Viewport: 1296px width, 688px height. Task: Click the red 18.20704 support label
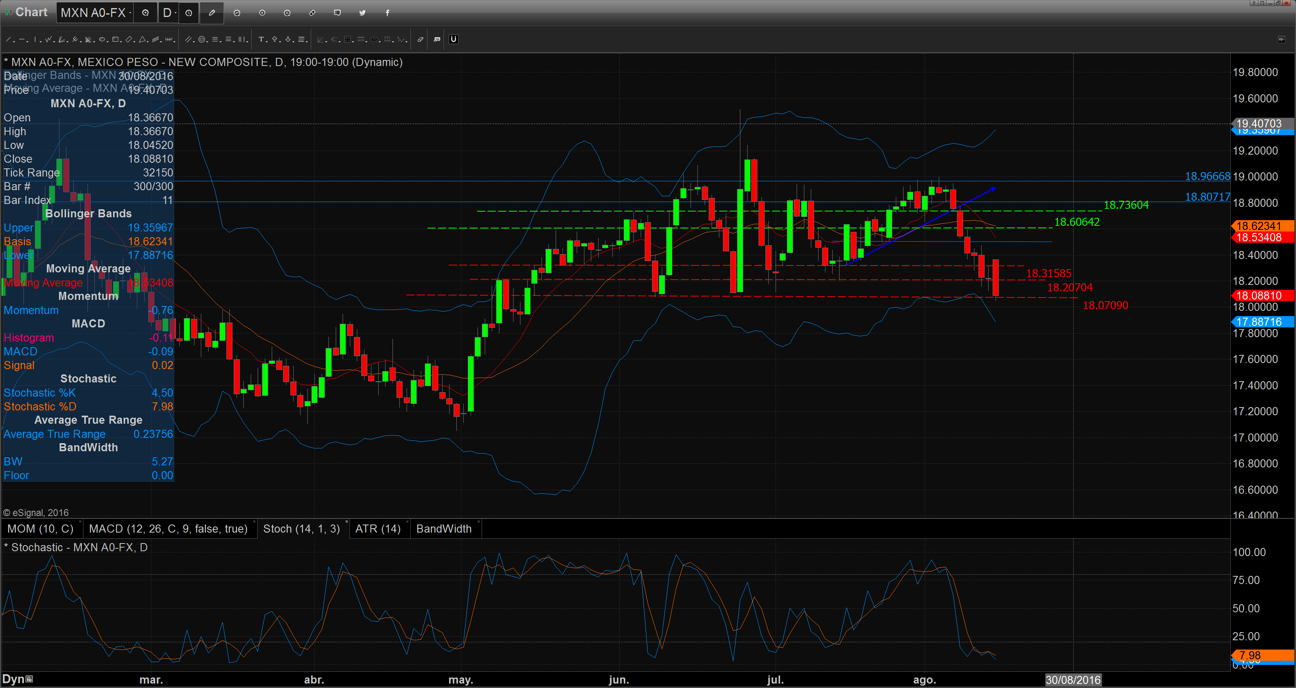(x=1070, y=287)
